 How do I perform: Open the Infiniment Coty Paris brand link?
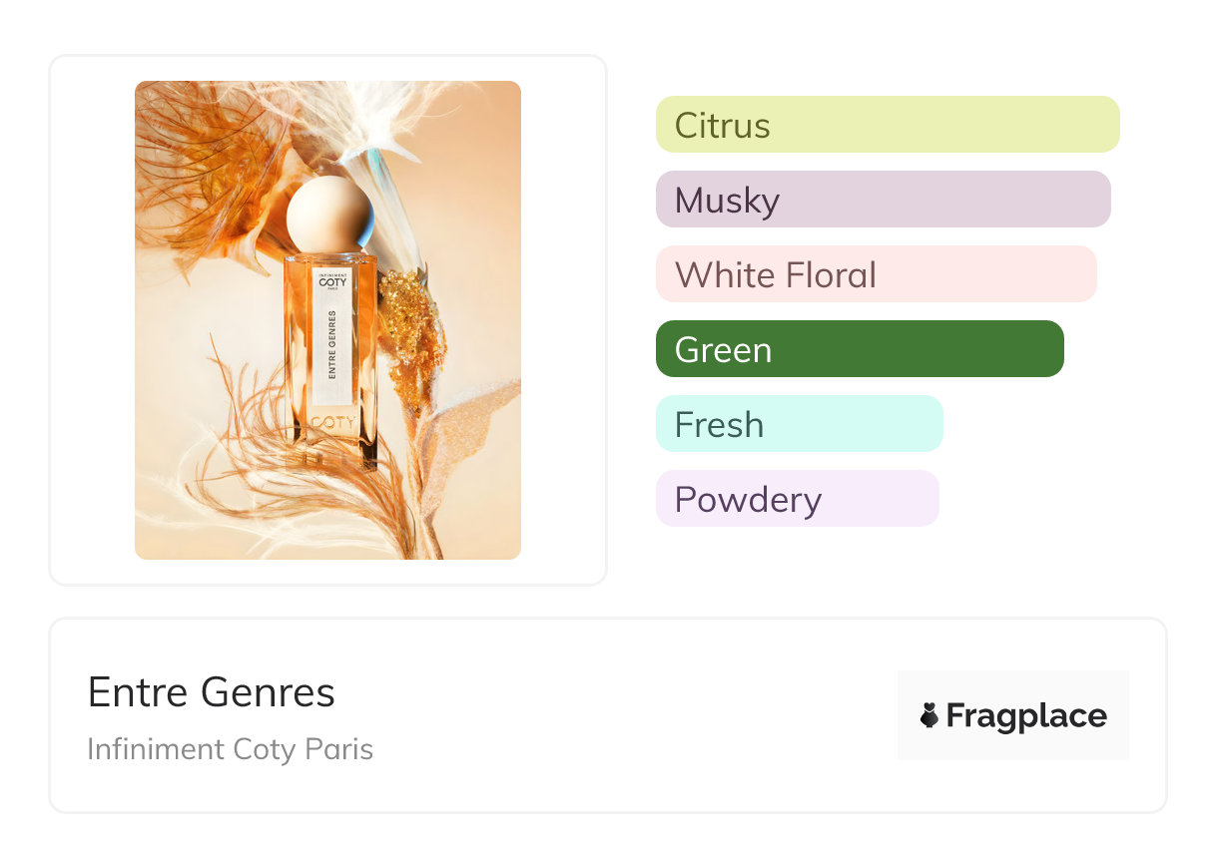pos(231,748)
